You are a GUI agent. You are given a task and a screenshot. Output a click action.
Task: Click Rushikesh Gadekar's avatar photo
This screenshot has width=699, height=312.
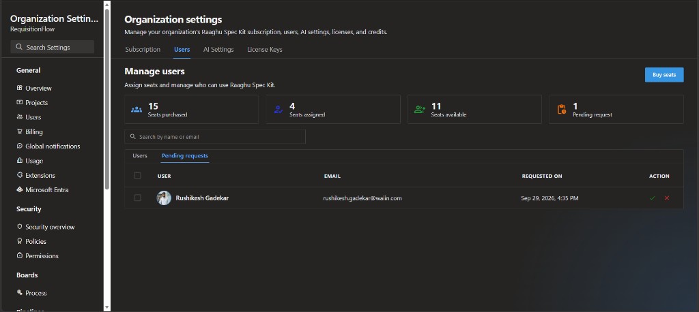click(164, 198)
